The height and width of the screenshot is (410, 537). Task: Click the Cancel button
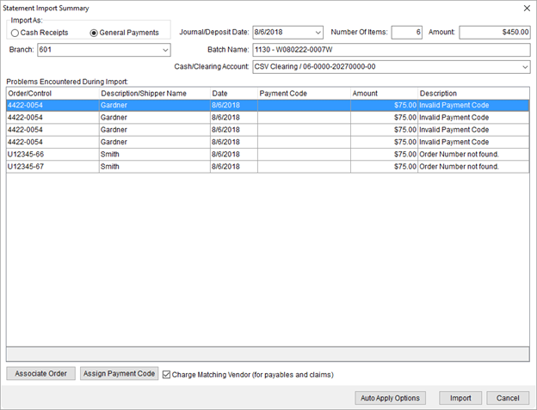(x=508, y=398)
